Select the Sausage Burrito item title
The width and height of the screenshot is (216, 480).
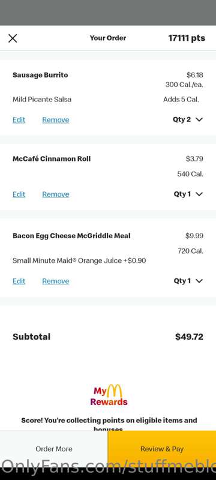click(40, 75)
